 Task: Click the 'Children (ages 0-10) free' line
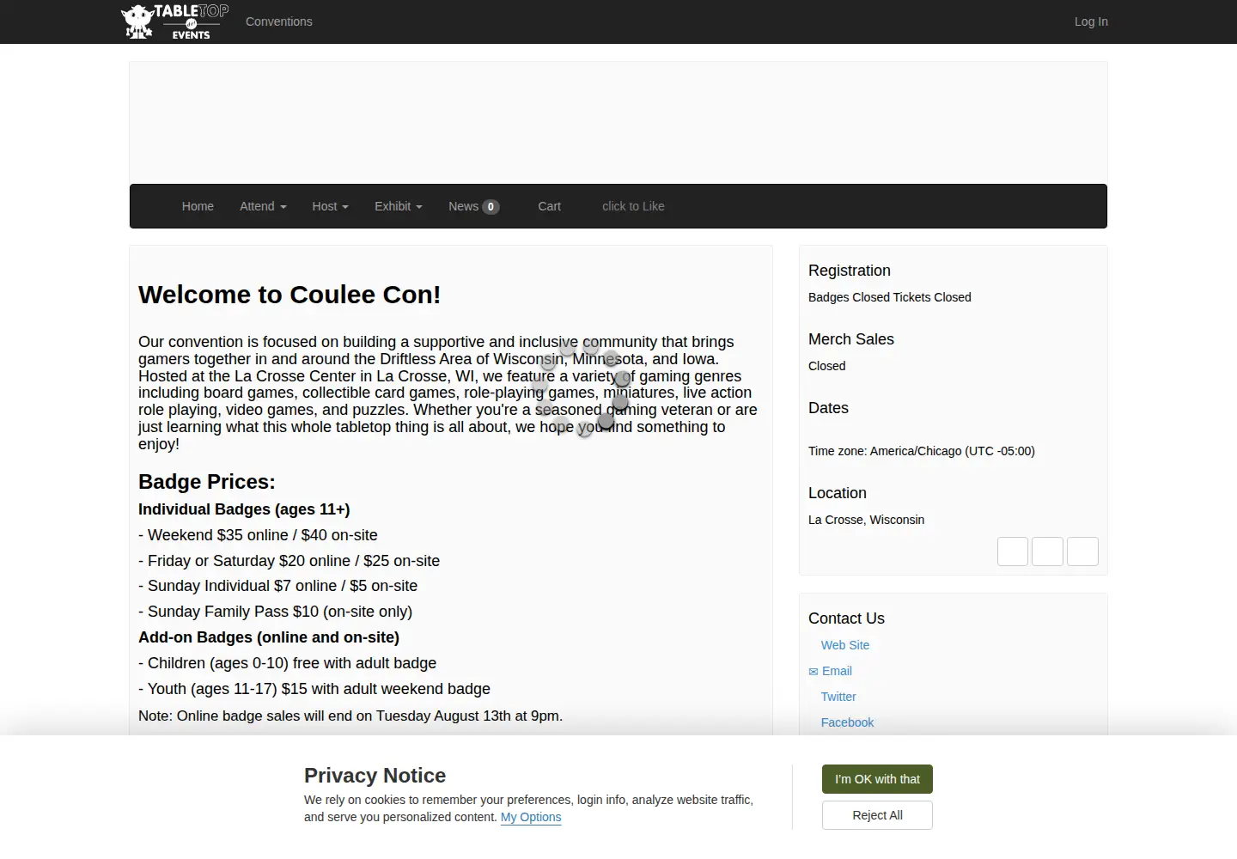(287, 663)
